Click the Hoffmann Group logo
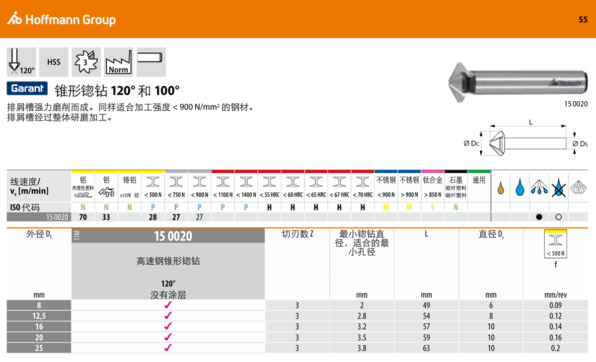 (61, 19)
